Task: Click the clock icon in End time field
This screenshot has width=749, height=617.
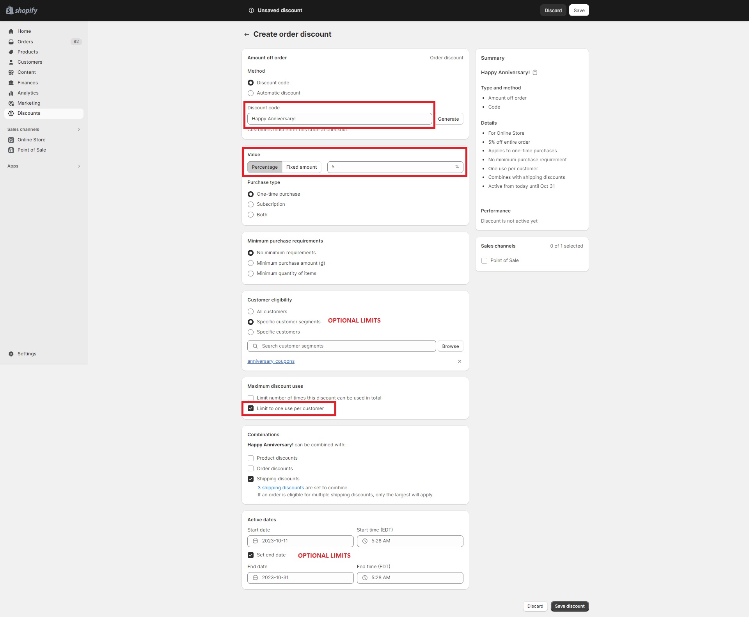Action: (x=365, y=578)
